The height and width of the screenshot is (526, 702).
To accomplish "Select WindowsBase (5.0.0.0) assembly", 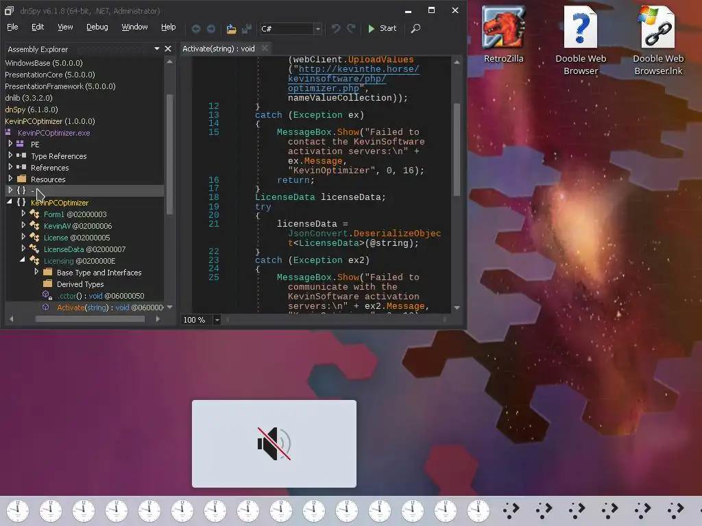I will (x=44, y=63).
